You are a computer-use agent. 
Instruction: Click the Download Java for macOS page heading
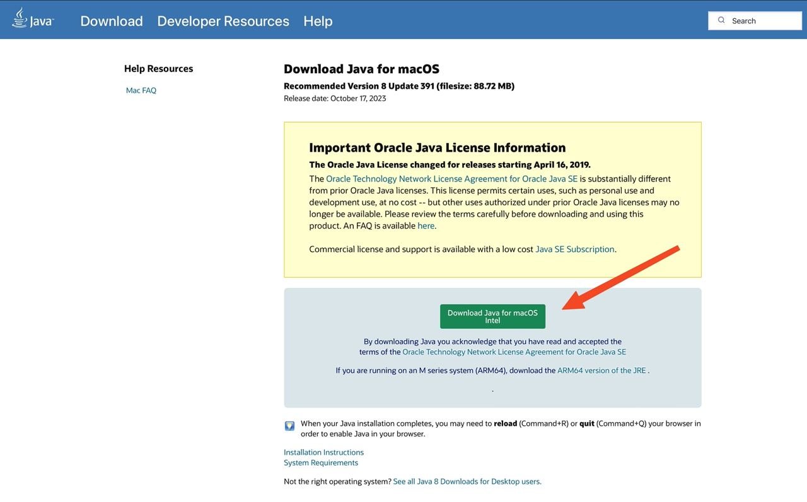pos(361,69)
